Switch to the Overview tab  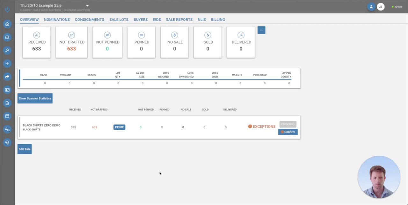click(29, 20)
